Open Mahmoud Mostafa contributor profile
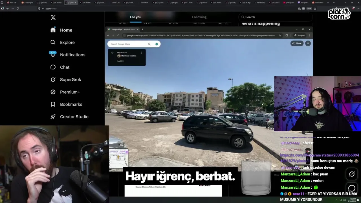The width and height of the screenshot is (361, 203). pyautogui.click(x=127, y=56)
